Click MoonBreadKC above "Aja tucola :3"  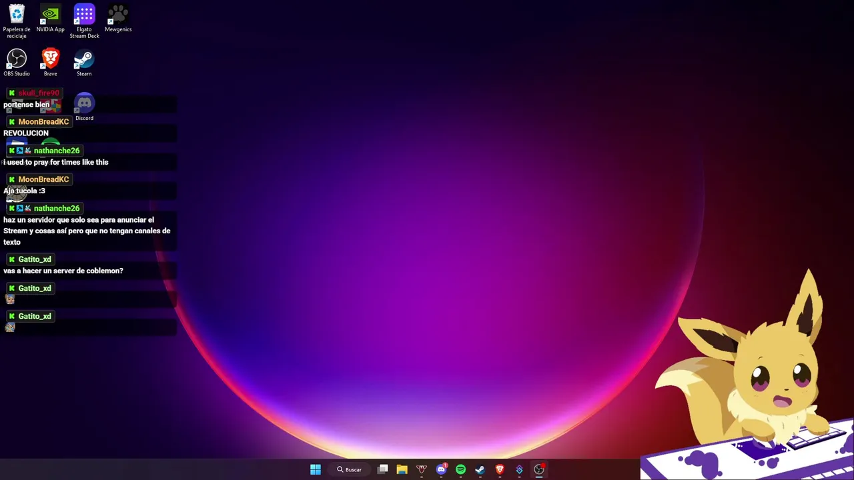coord(43,179)
